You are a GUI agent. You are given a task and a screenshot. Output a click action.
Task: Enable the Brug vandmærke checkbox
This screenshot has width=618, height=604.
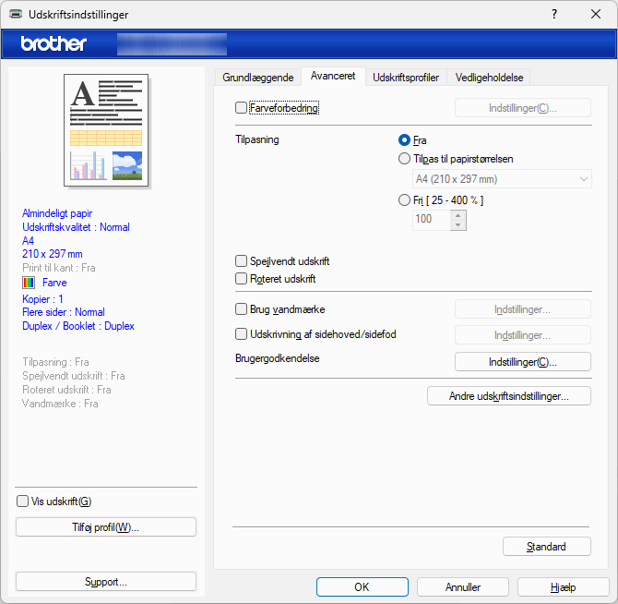pyautogui.click(x=242, y=309)
